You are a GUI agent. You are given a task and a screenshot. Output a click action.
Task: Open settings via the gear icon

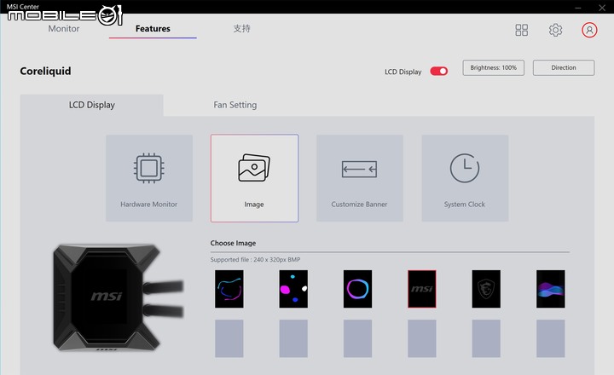point(555,30)
